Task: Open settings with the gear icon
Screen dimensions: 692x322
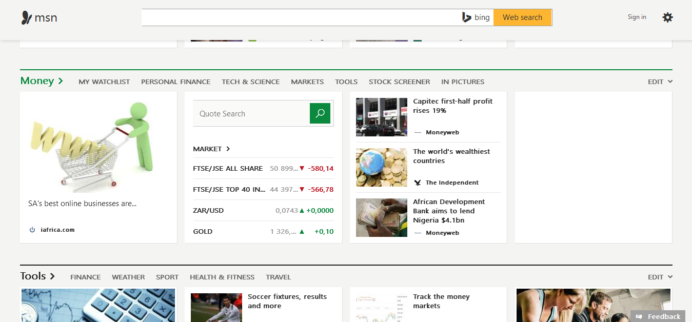Action: [667, 17]
